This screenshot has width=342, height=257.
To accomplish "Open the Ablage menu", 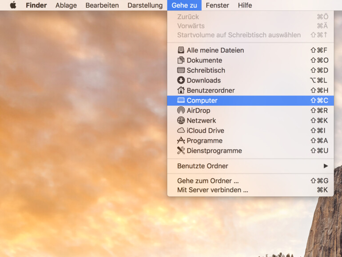I will (x=66, y=5).
